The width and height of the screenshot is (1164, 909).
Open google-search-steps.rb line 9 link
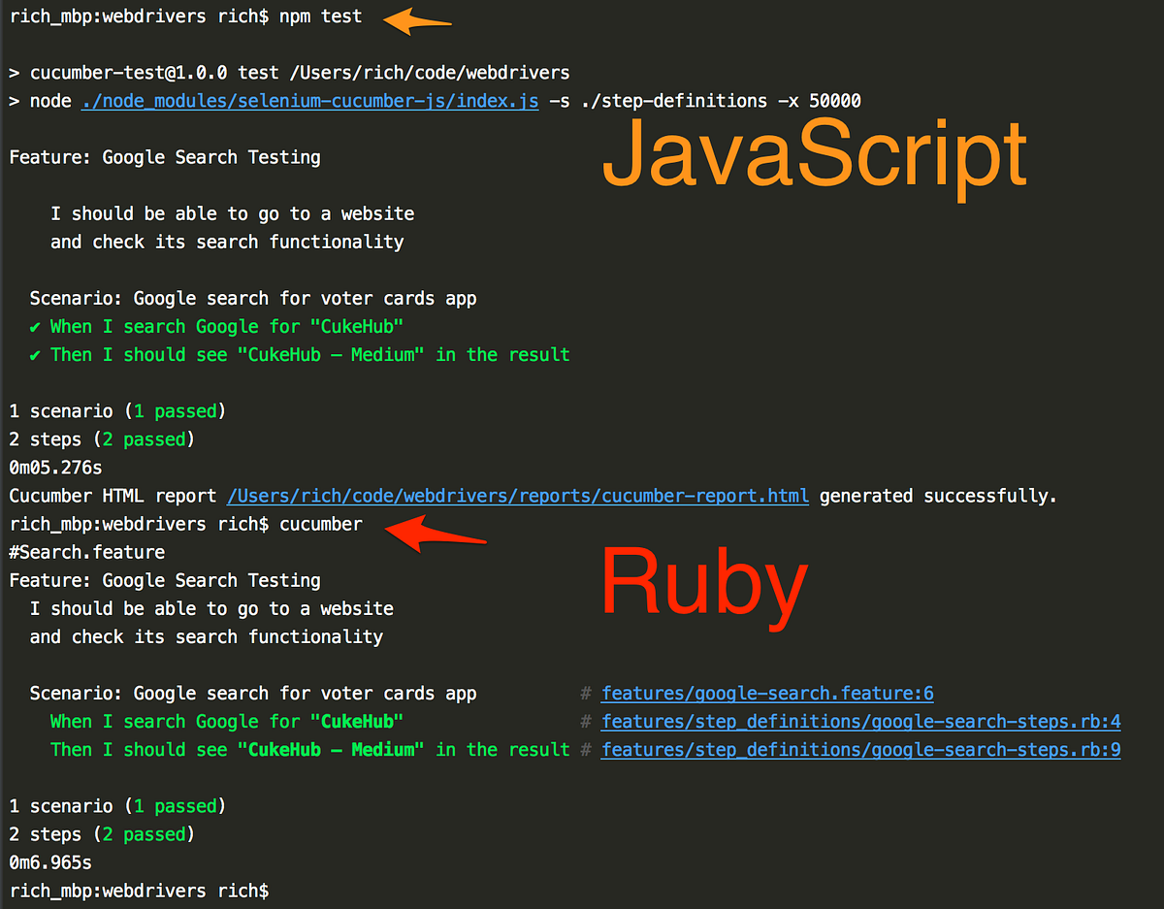coord(860,750)
